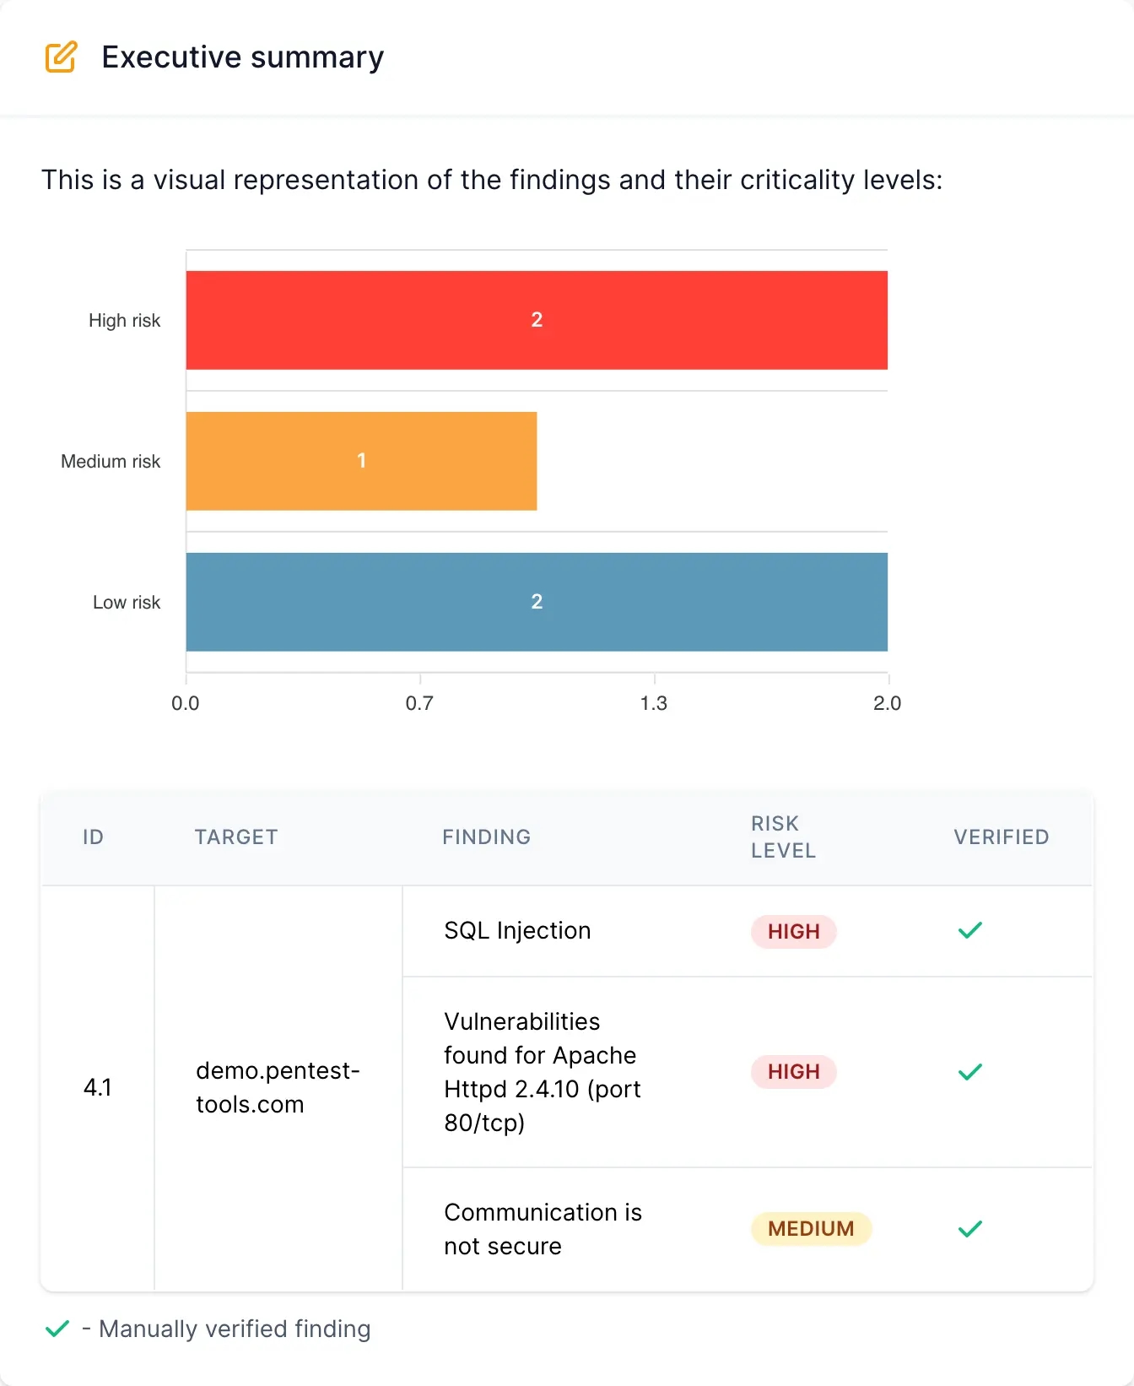Click the FINDING column header
Viewport: 1134px width, 1386px height.
487,837
